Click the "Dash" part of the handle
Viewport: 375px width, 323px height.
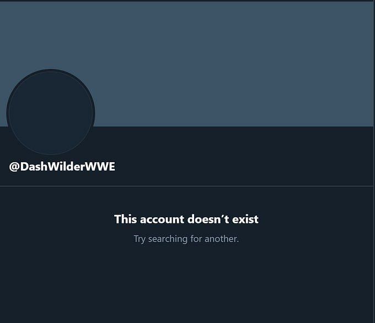(x=34, y=167)
